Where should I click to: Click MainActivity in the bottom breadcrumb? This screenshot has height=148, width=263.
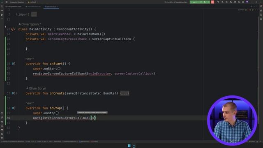pos(84,141)
